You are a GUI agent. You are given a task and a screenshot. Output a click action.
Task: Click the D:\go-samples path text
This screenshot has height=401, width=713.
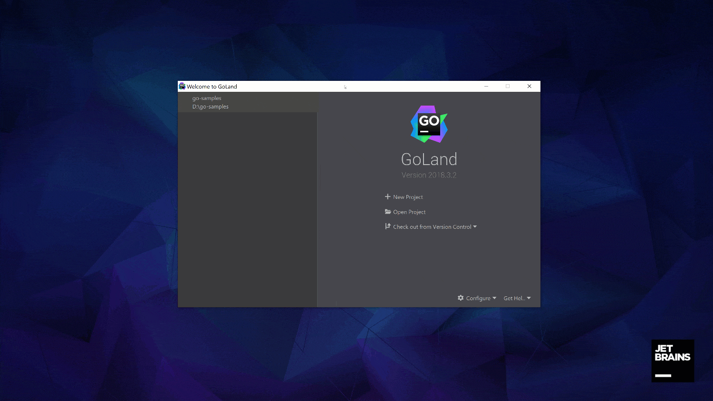coord(211,107)
